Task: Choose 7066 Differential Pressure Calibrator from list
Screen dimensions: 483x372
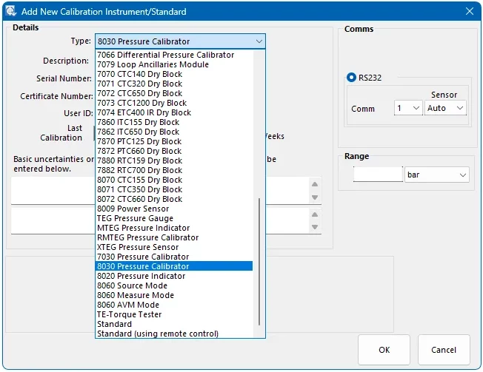Action: pyautogui.click(x=165, y=55)
